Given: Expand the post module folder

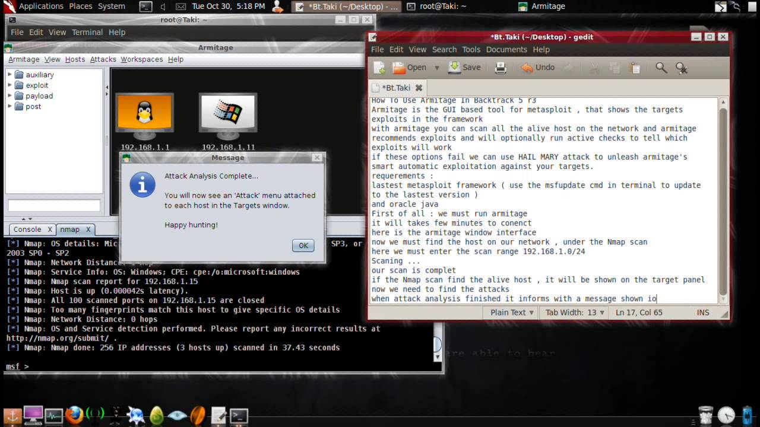Looking at the screenshot, I should tap(10, 107).
